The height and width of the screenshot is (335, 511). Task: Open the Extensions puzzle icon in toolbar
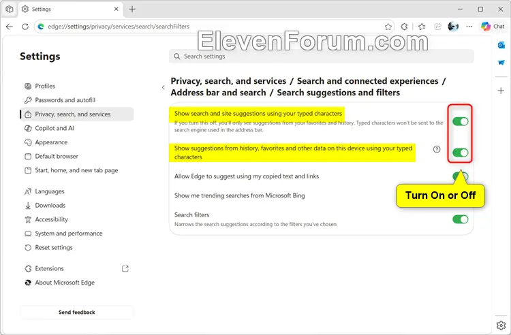(404, 27)
